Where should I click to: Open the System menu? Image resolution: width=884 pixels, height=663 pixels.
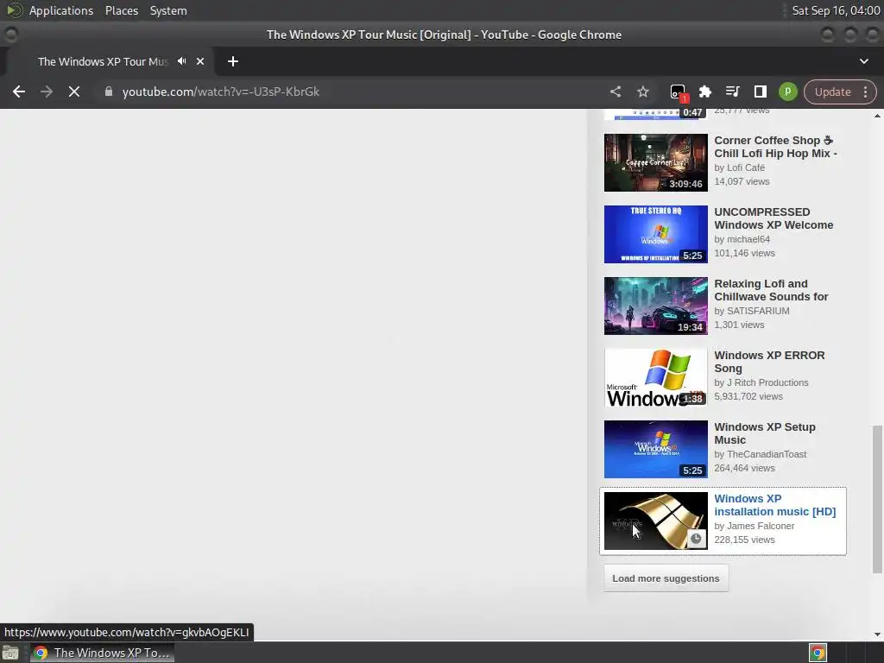(x=168, y=10)
